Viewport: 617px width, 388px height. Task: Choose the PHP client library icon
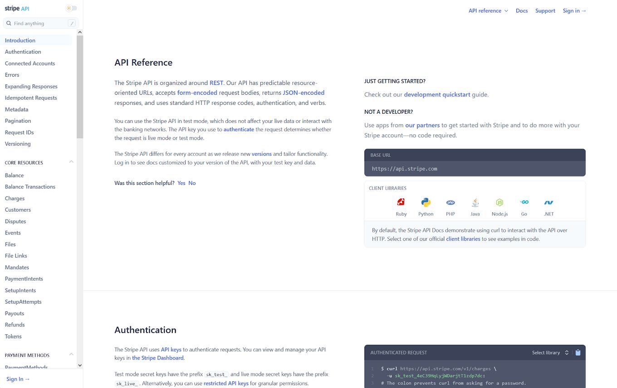pyautogui.click(x=450, y=203)
